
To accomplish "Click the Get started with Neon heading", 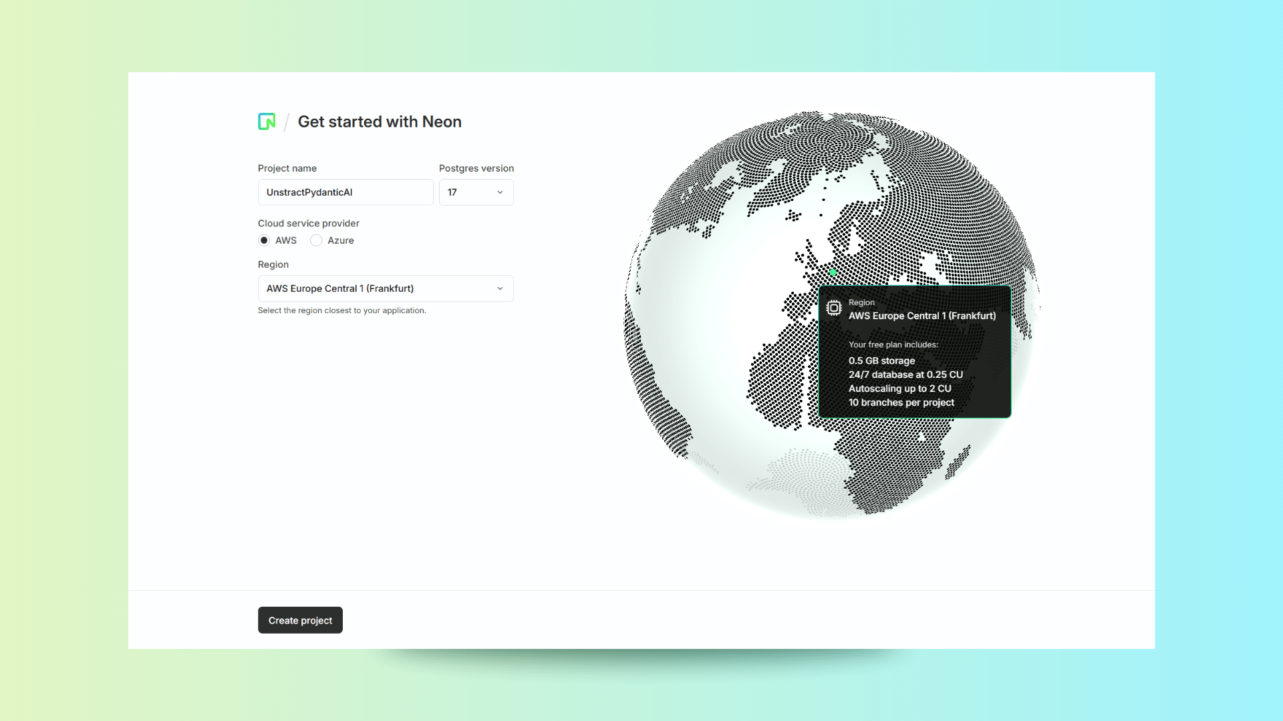I will [379, 122].
